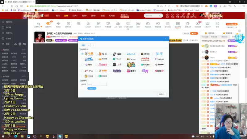Select the MOMO platform radio button
This screenshot has height=139, width=247.
[153, 59]
